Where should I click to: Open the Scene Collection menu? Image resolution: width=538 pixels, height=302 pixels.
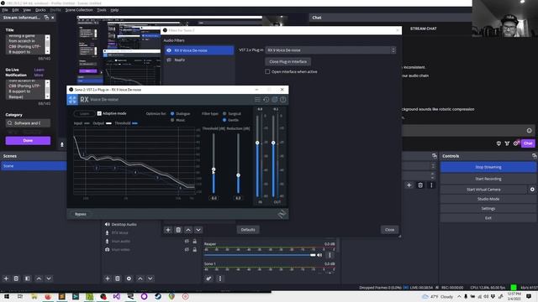coord(79,10)
